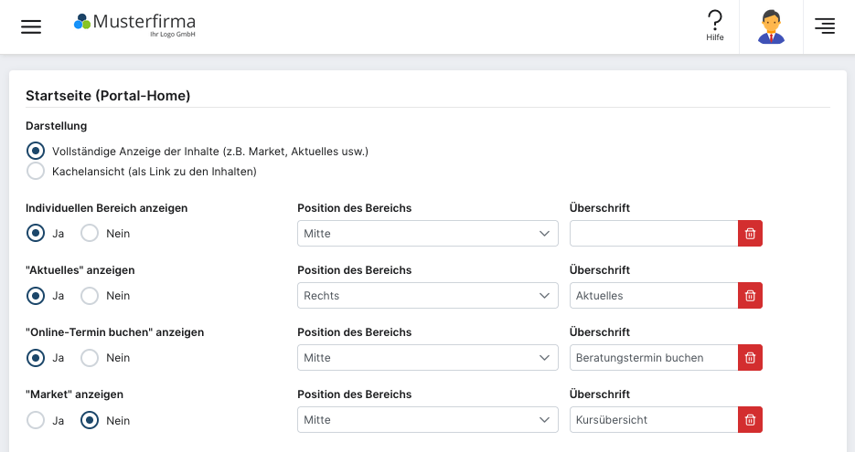Open the hamburger menu on the left
Viewport: 855px width, 452px height.
[x=31, y=26]
